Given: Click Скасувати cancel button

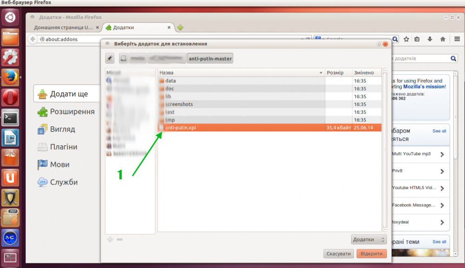Looking at the screenshot, I should [339, 254].
